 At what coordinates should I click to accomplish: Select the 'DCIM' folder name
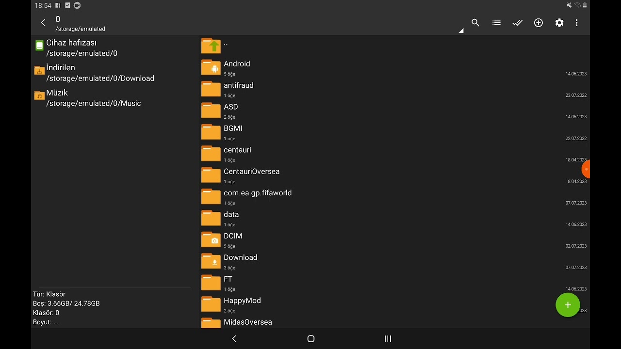point(233,236)
